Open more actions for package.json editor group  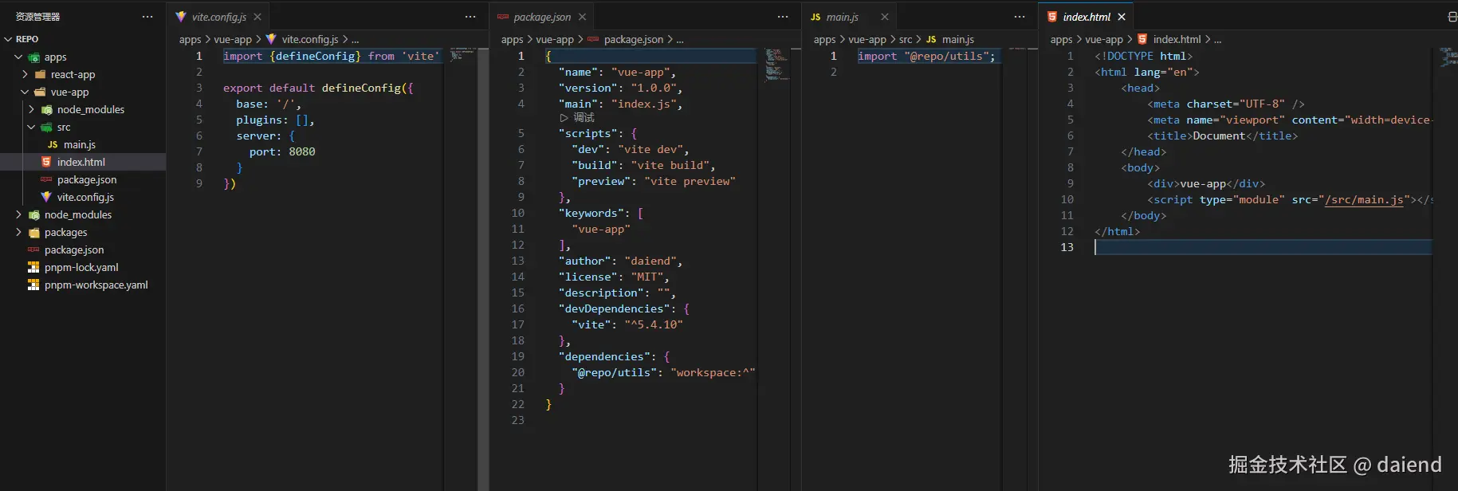point(783,17)
